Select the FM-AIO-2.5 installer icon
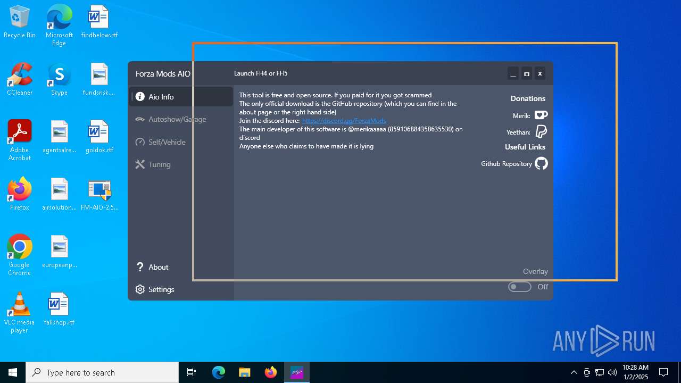 coord(99,194)
